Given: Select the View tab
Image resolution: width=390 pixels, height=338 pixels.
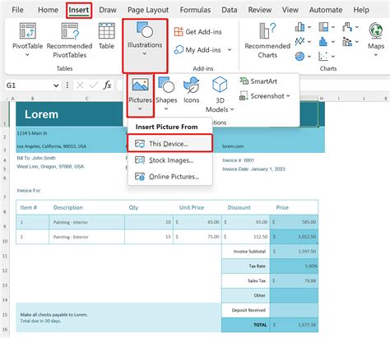Looking at the screenshot, I should click(x=290, y=10).
